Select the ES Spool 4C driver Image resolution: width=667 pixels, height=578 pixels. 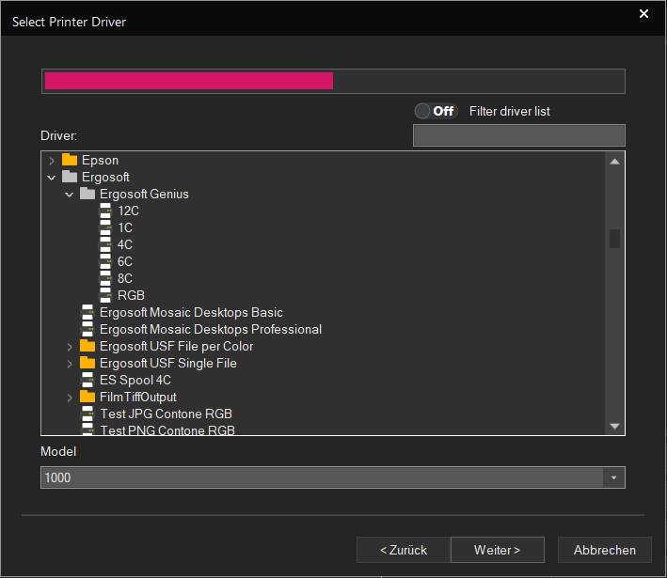pos(135,380)
